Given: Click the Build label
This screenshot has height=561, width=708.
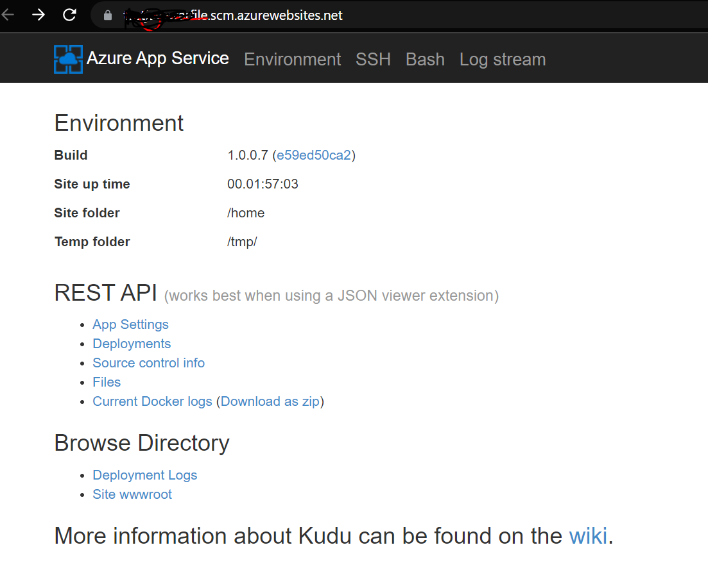Looking at the screenshot, I should tap(71, 155).
